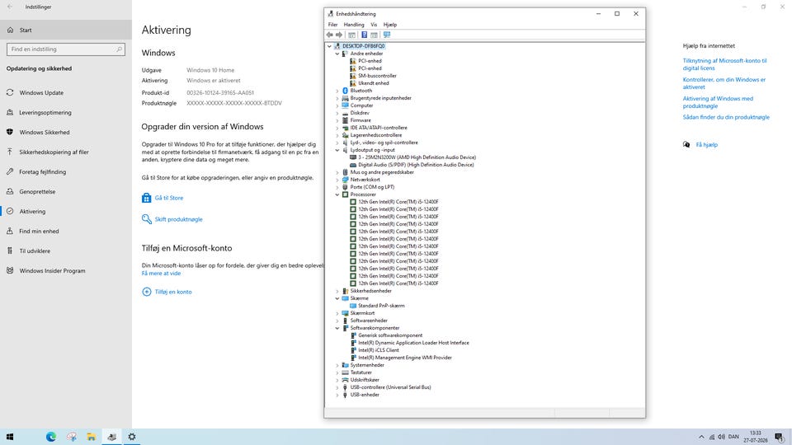Click the Bluetooth category icon
Screen dimensions: 792x445
(x=345, y=91)
